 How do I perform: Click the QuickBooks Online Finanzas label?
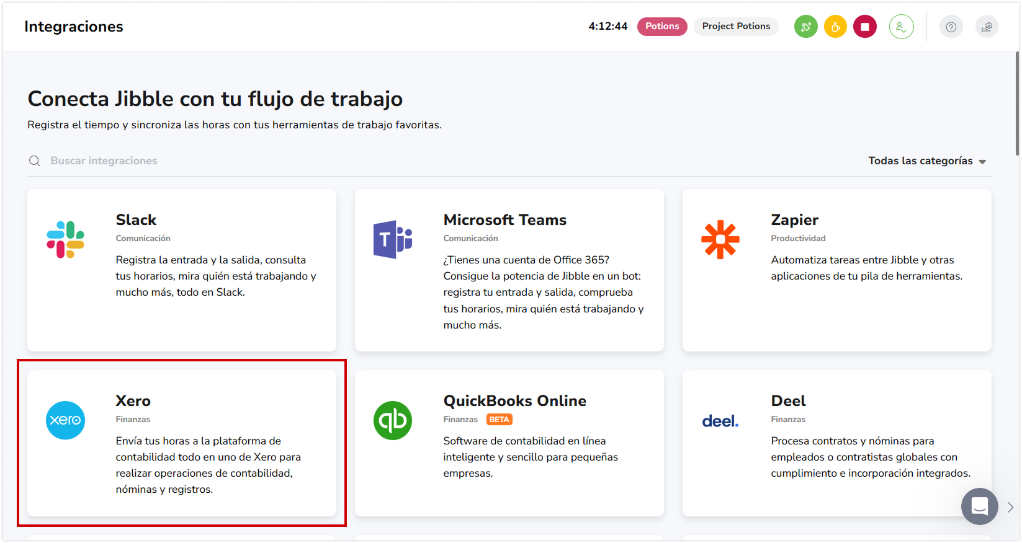click(x=460, y=420)
